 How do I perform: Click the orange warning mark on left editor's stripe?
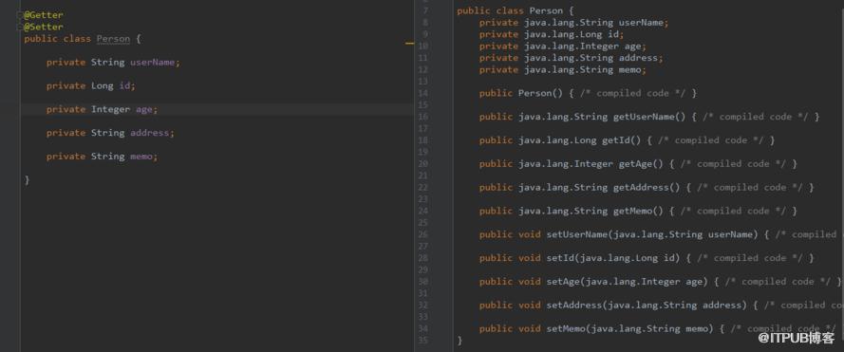409,43
